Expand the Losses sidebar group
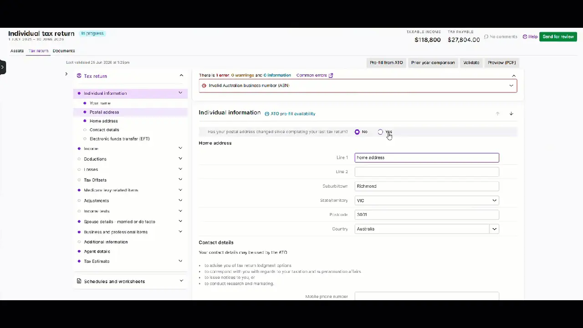This screenshot has width=583, height=328. coord(180,169)
